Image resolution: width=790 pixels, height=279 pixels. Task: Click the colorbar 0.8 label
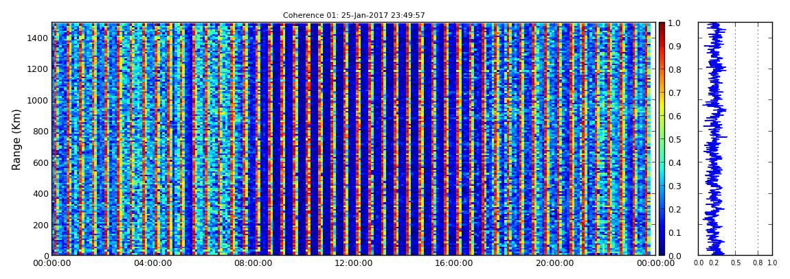(674, 69)
